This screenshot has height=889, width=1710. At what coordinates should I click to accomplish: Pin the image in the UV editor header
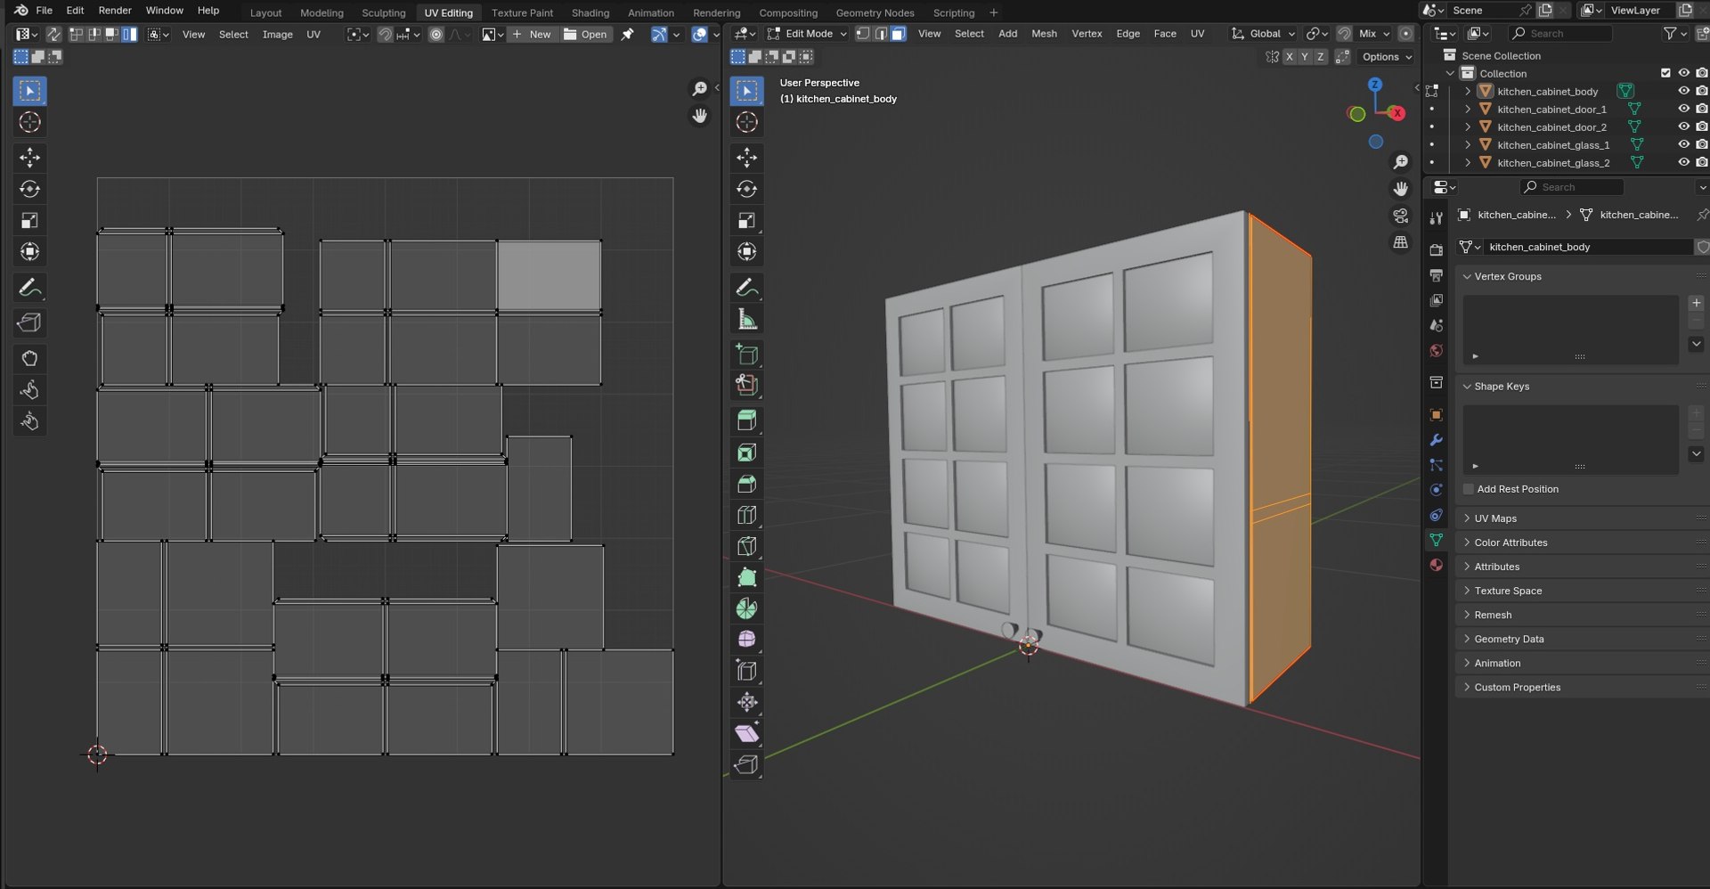click(x=627, y=34)
